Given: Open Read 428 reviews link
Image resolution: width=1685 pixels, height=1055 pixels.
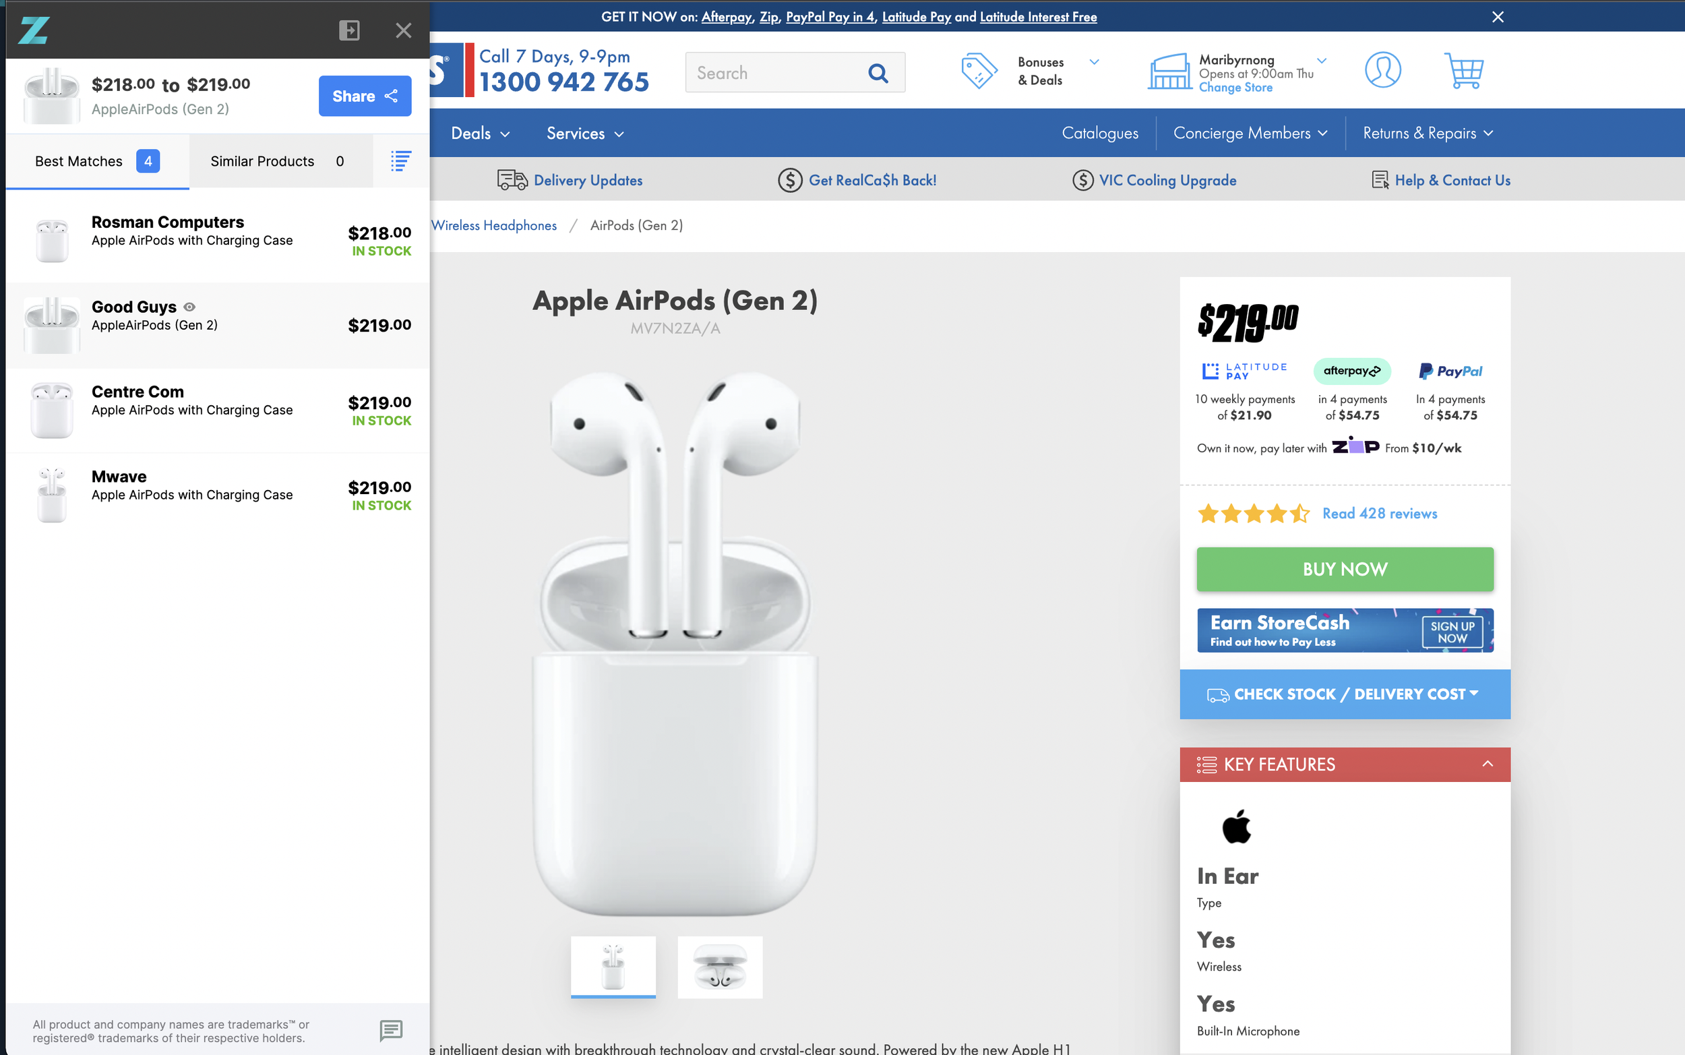Looking at the screenshot, I should (1379, 514).
